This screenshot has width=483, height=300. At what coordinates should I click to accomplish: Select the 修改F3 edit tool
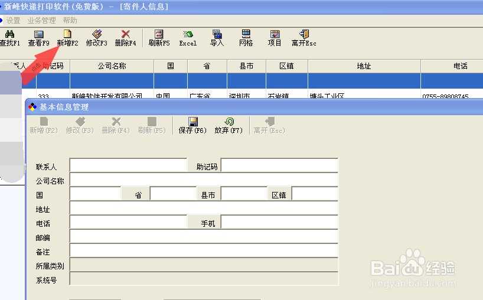coord(96,38)
